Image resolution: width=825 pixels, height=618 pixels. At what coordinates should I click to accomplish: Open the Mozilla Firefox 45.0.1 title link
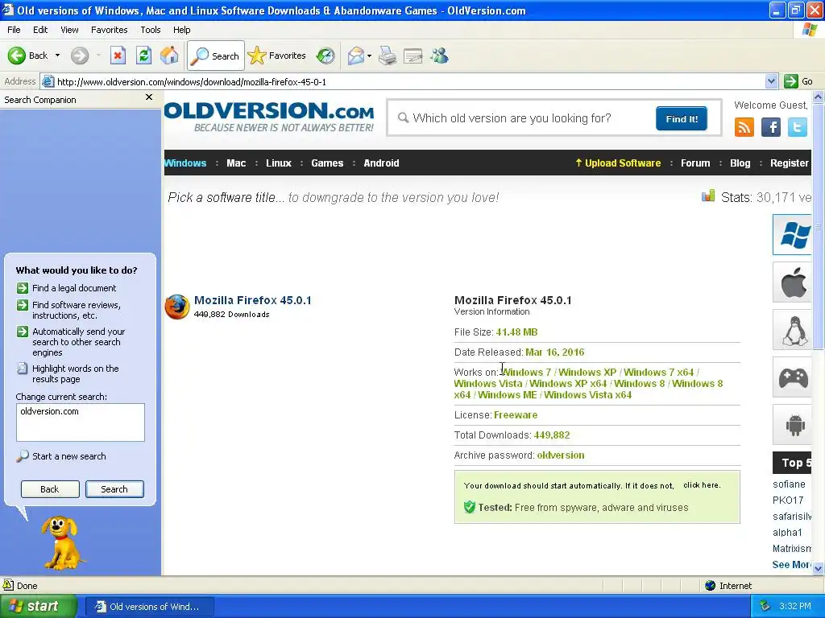pos(252,300)
